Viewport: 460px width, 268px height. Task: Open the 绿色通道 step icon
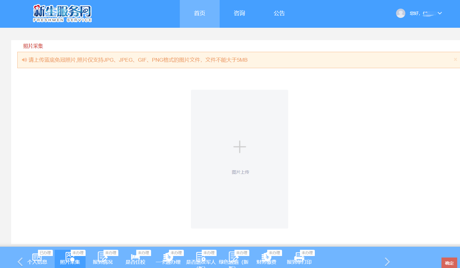(234, 257)
